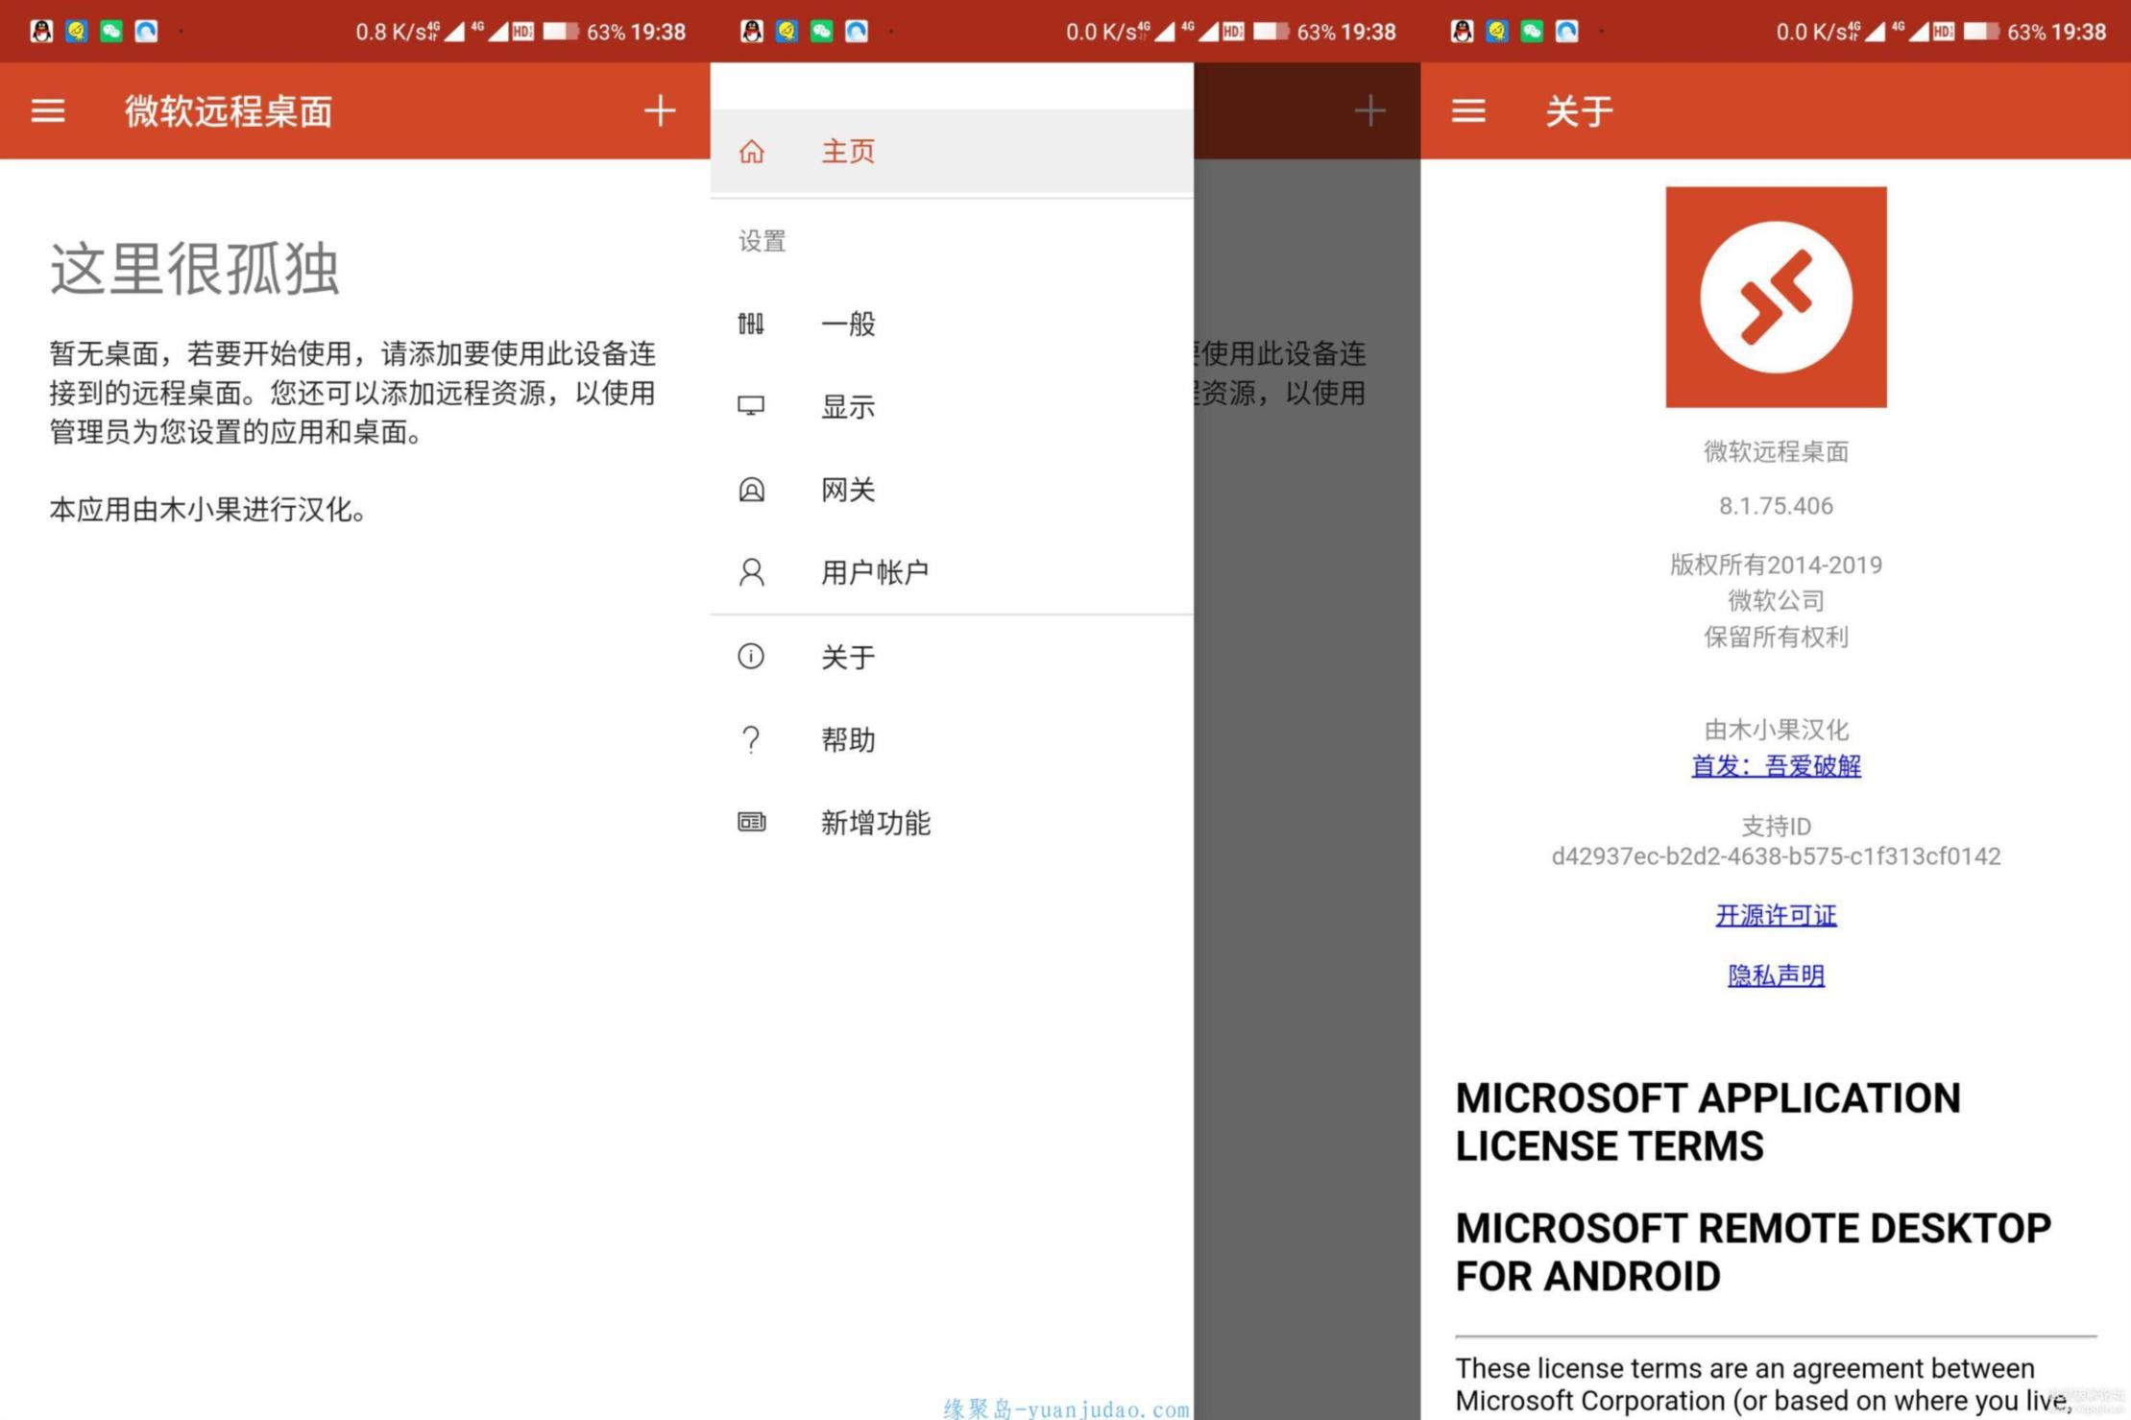Viewport: 2131px width, 1420px height.
Task: Open the 隐私声明 link
Action: [x=1776, y=975]
